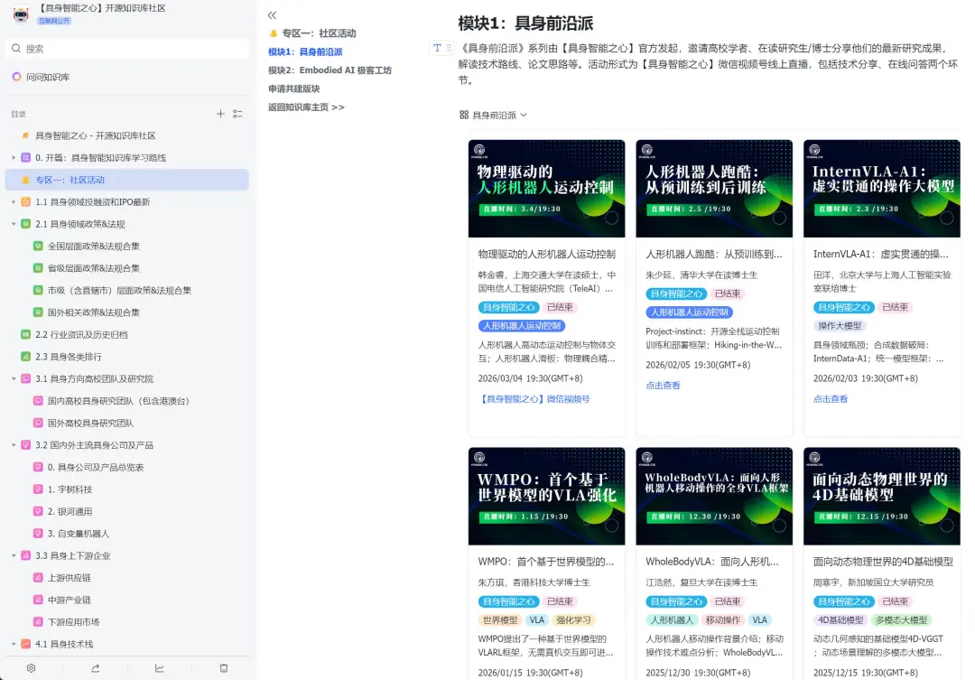Screen dimensions: 975x680
Task: Open settings gear icon in bottom bar
Action: (x=31, y=668)
